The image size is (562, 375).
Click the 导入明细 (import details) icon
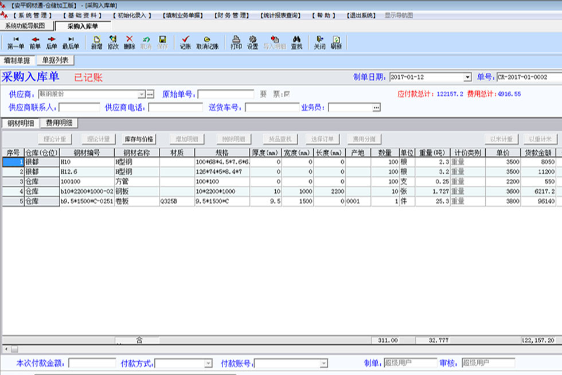click(275, 42)
